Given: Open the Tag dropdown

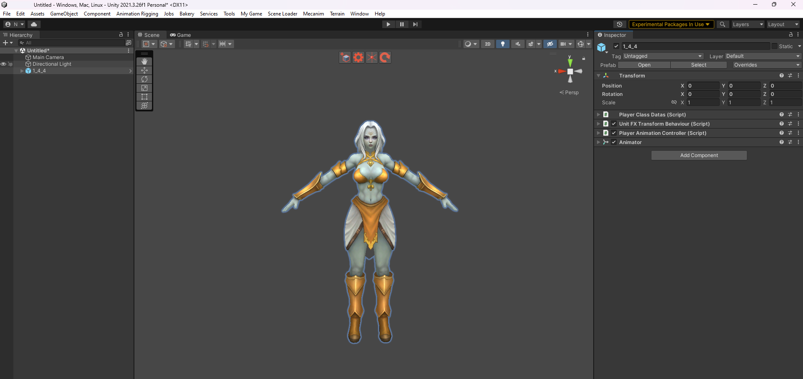Looking at the screenshot, I should point(663,56).
